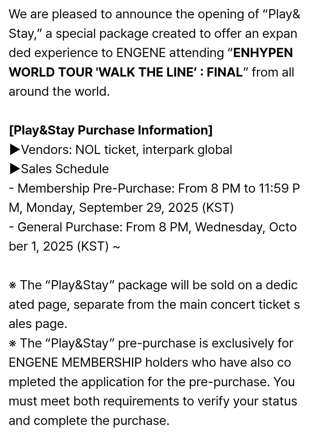Image resolution: width=310 pixels, height=439 pixels.
Task: Click the triangle bullet before Vendors
Action: click(x=15, y=150)
